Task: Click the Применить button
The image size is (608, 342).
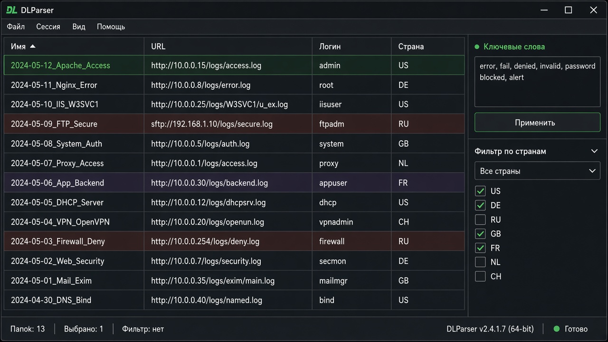Action: pos(537,123)
